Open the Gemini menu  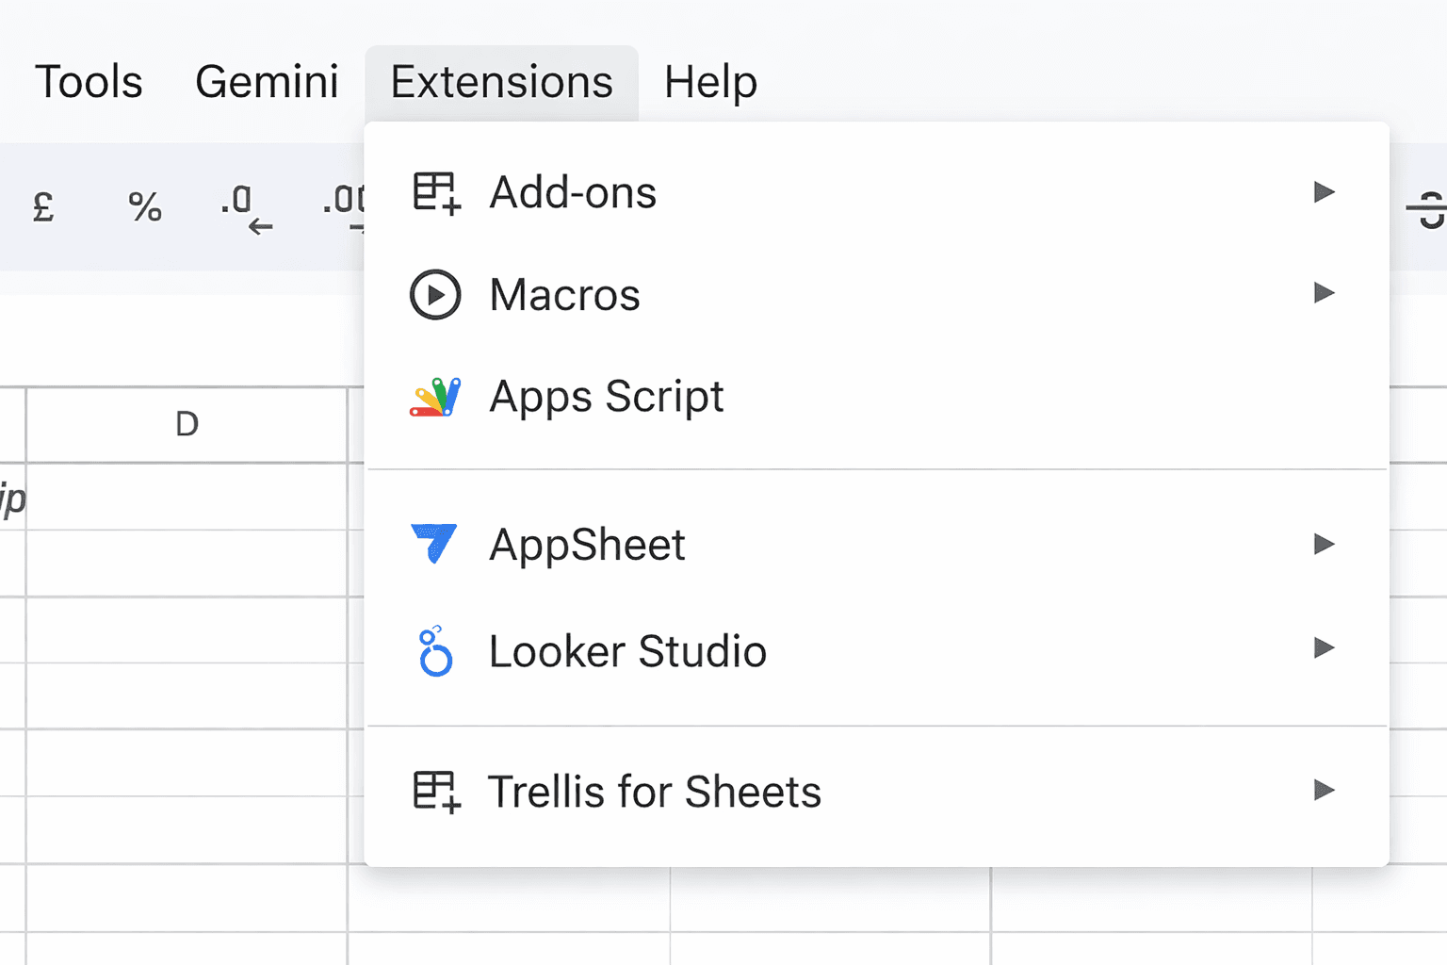tap(267, 82)
